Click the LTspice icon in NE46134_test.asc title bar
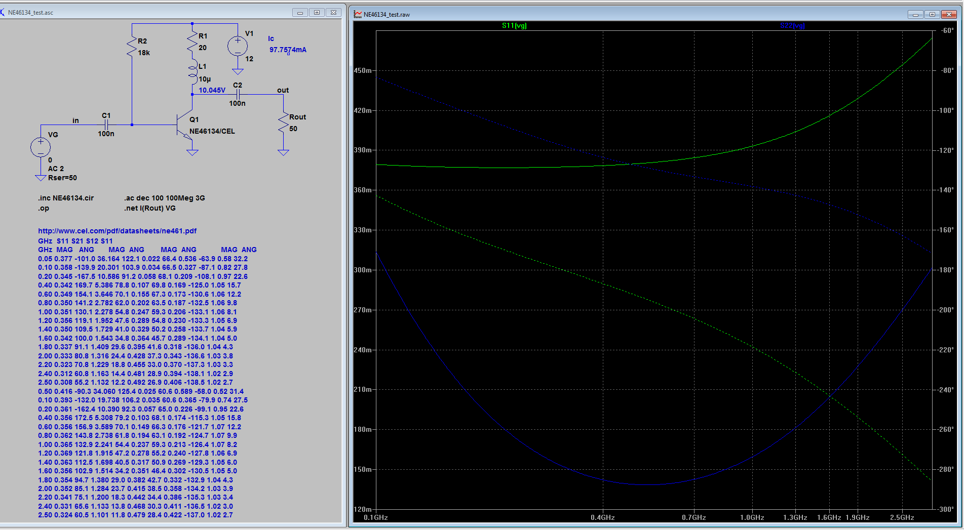Image resolution: width=964 pixels, height=530 pixels. pos(3,12)
